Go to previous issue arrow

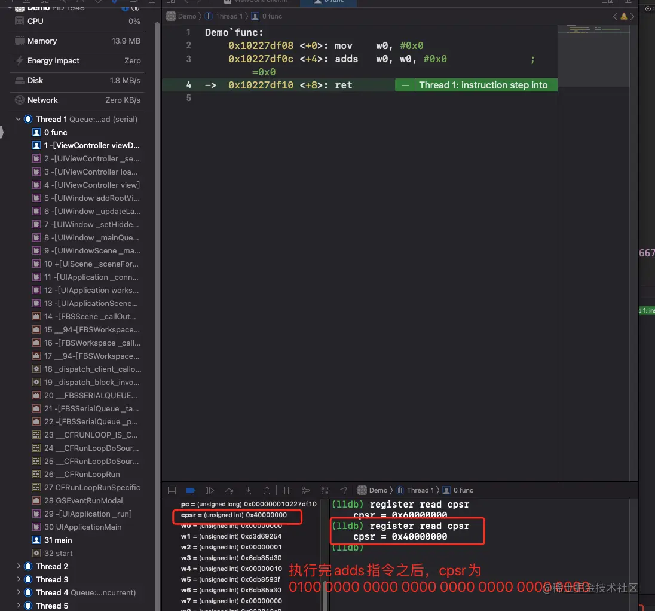pyautogui.click(x=615, y=16)
